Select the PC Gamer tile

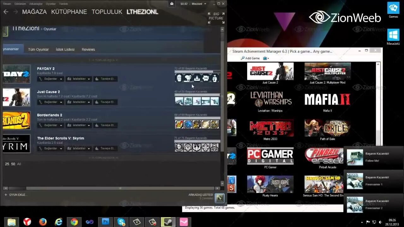[x=270, y=158]
